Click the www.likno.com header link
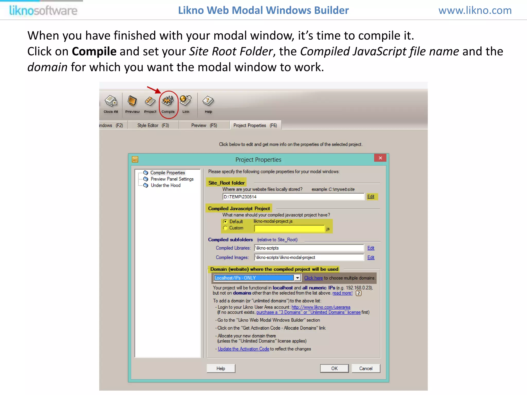This screenshot has width=527, height=395. (x=475, y=10)
